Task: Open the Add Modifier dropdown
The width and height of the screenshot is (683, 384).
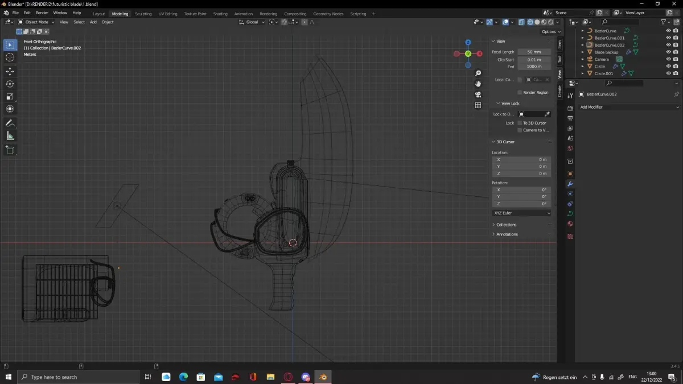Action: pyautogui.click(x=629, y=107)
